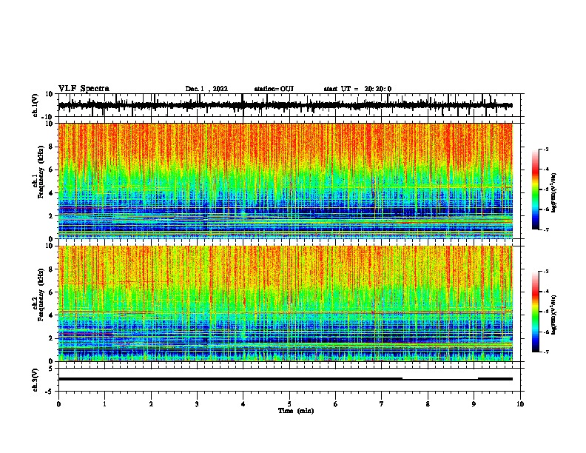
Task: Click time axis tick label "3"
Action: [x=197, y=404]
